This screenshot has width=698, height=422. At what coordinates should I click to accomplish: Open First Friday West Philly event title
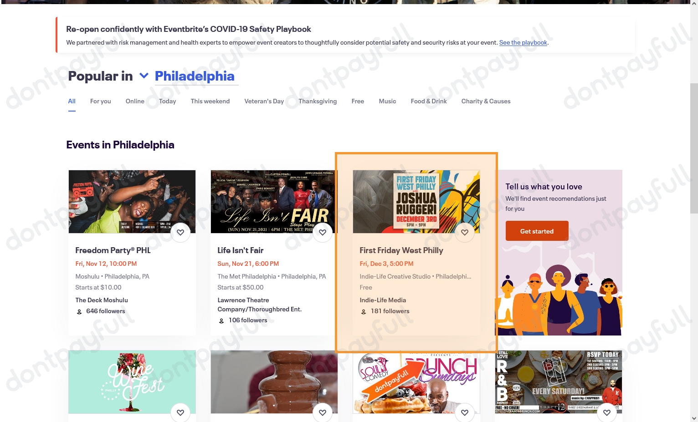pos(401,250)
